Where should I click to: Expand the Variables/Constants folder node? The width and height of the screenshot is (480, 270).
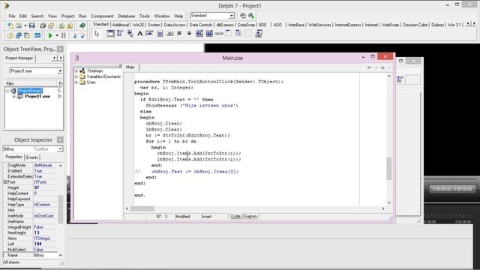[76, 76]
